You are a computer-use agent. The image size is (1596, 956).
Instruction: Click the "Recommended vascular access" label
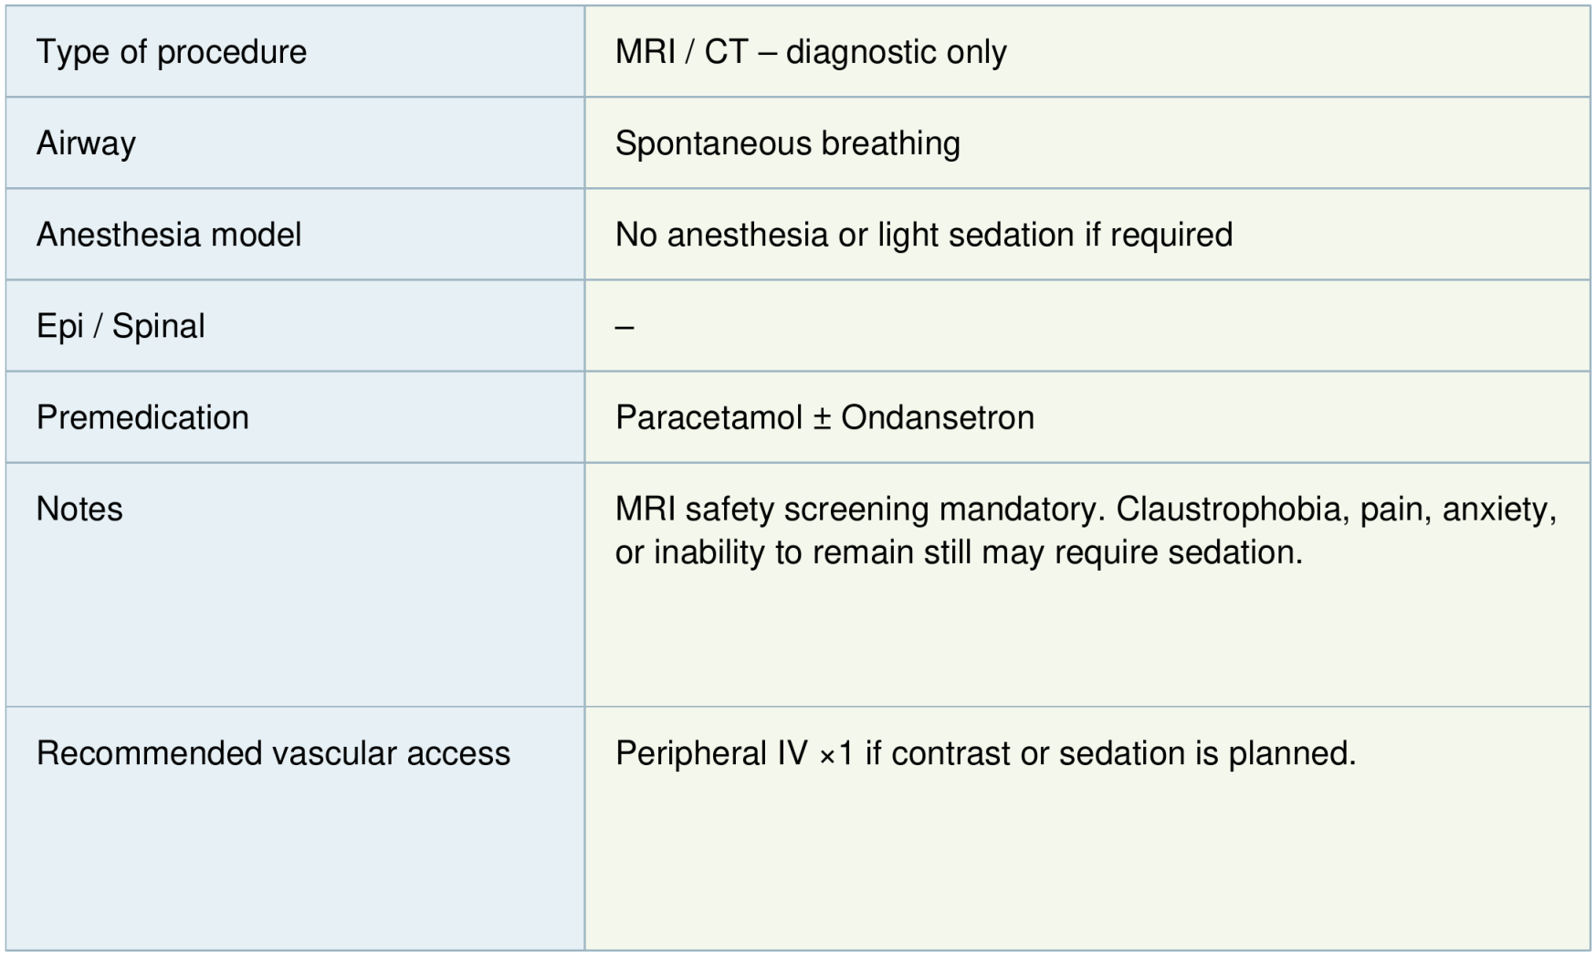[x=273, y=753]
